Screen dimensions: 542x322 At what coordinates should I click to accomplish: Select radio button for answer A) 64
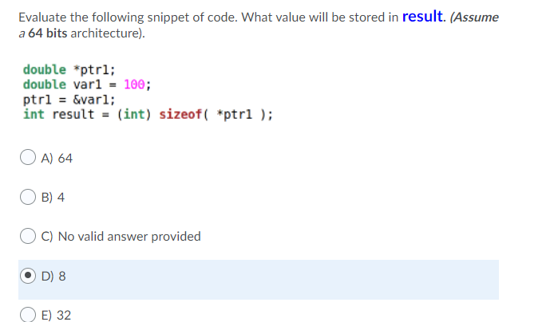pyautogui.click(x=28, y=157)
